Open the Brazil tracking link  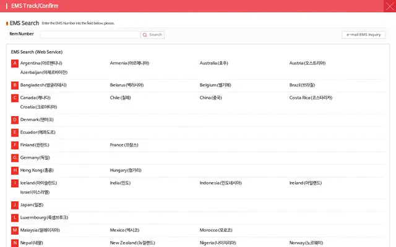[302, 85]
